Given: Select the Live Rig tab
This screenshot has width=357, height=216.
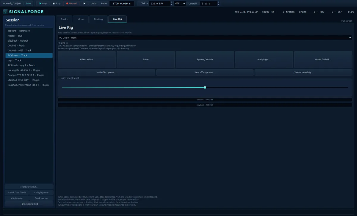Looking at the screenshot, I should pyautogui.click(x=118, y=19).
